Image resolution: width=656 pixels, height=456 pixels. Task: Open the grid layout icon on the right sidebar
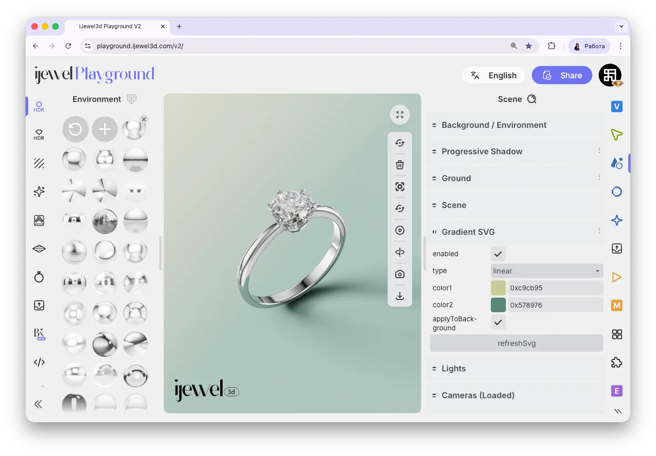point(617,334)
